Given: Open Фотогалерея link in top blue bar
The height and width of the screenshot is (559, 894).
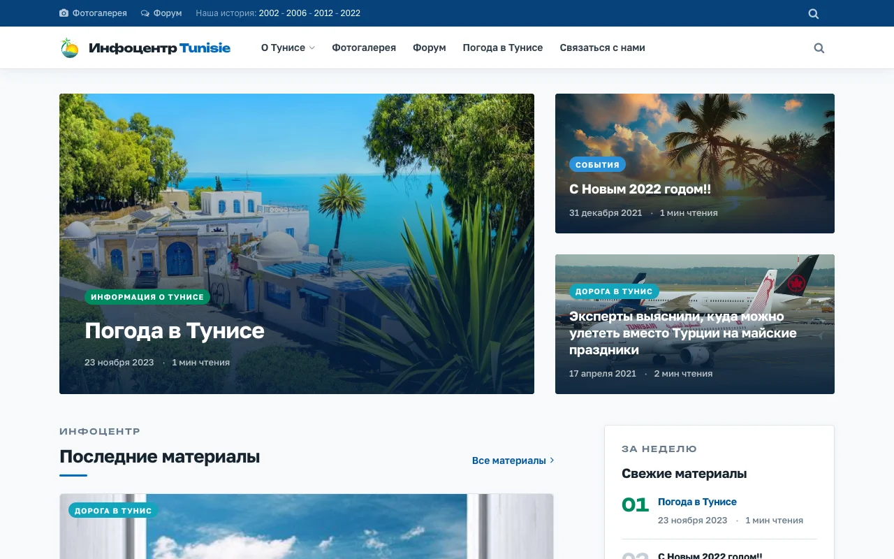Looking at the screenshot, I should pyautogui.click(x=100, y=13).
